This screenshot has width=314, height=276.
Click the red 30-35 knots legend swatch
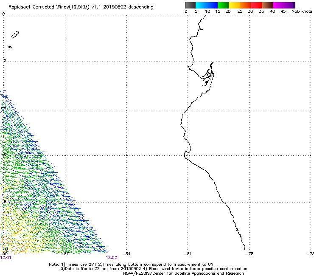point(256,5)
